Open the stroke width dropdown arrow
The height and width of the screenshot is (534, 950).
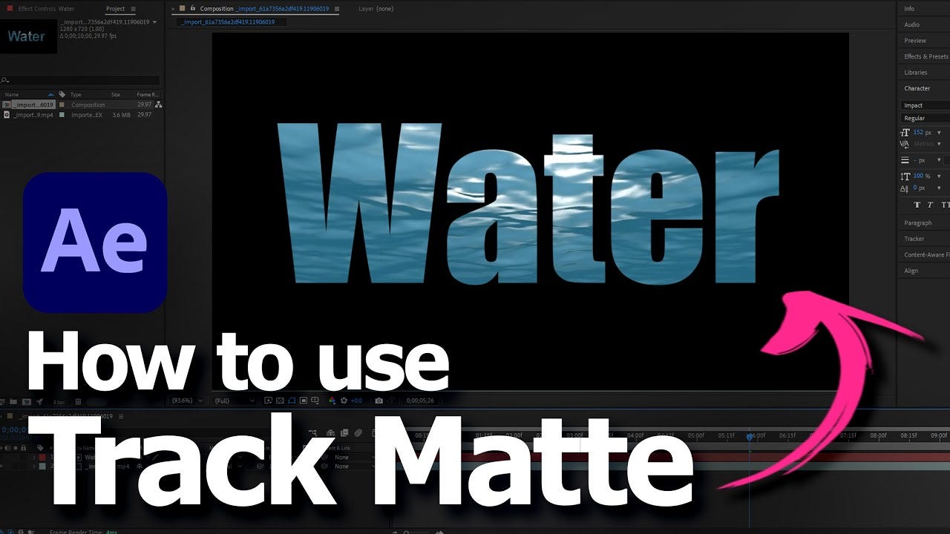939,160
